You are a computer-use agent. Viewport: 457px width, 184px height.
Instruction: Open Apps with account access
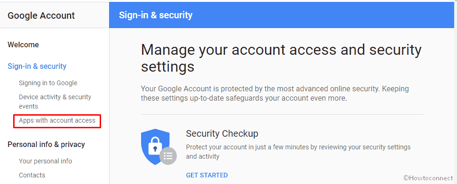pos(57,120)
